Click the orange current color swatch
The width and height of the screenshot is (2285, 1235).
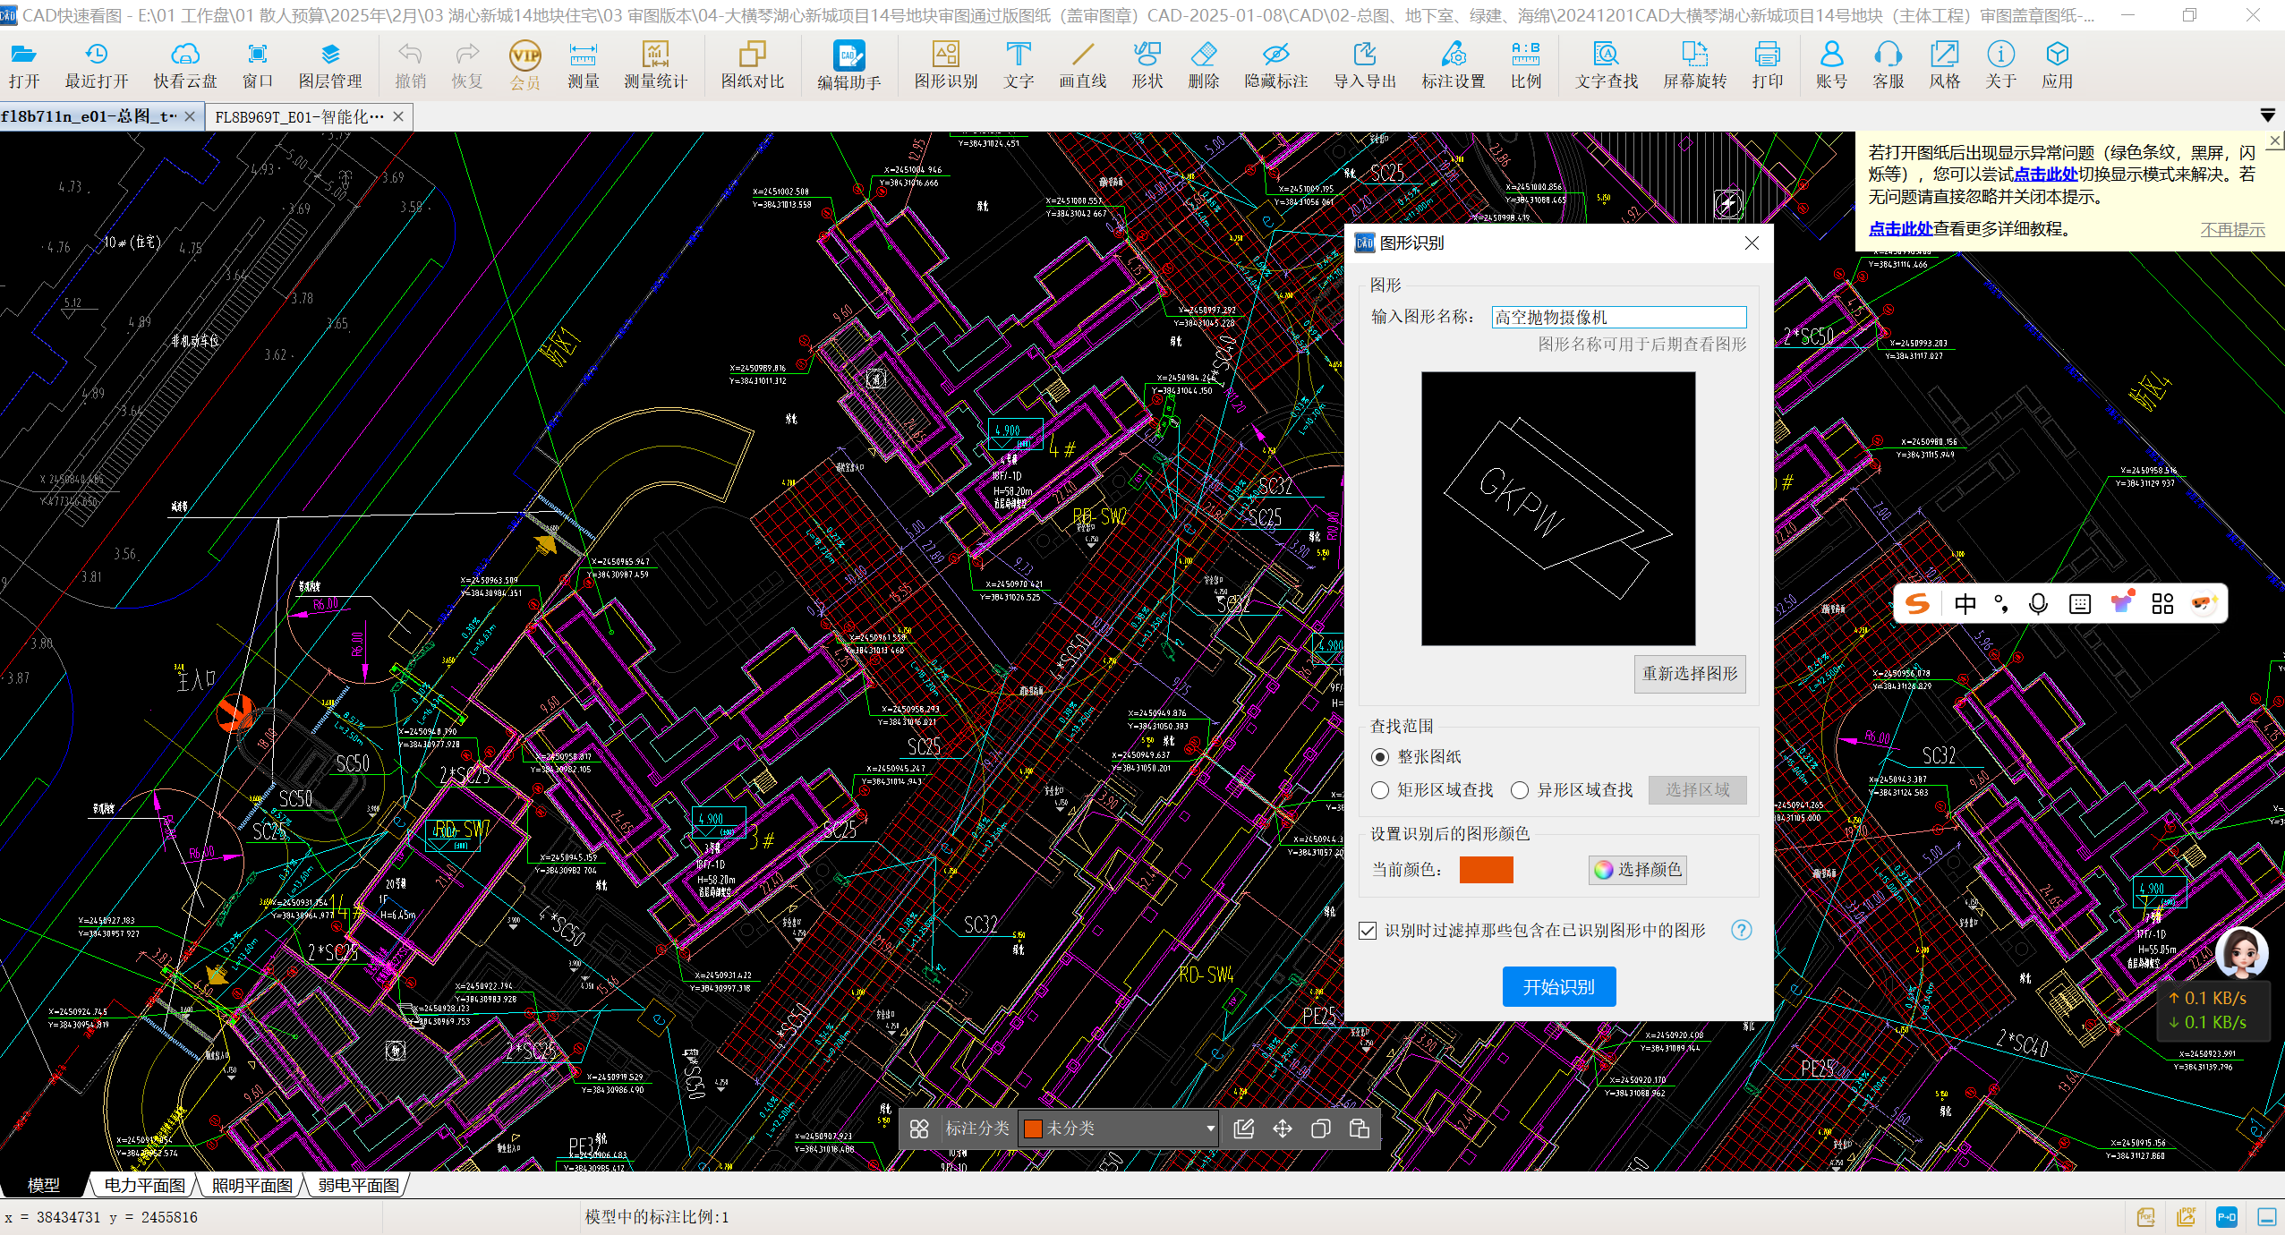point(1486,870)
